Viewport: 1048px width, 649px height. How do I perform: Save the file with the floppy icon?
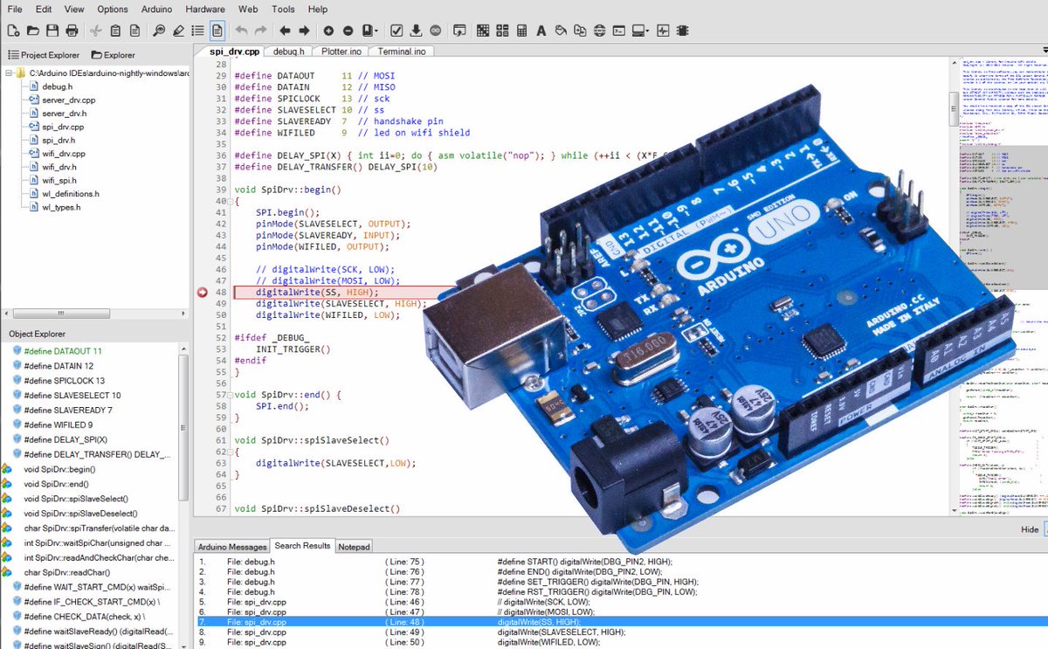[52, 31]
